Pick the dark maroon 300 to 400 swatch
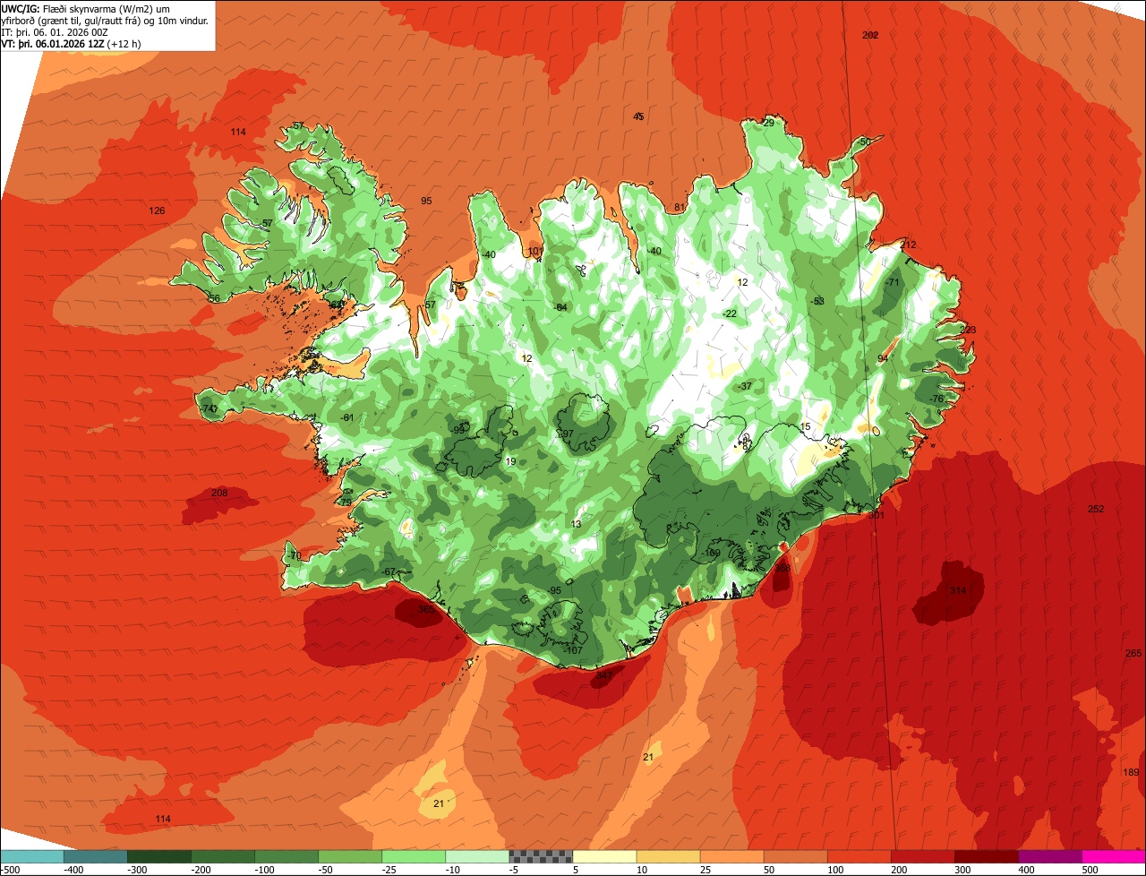Image resolution: width=1146 pixels, height=876 pixels. [x=987, y=856]
